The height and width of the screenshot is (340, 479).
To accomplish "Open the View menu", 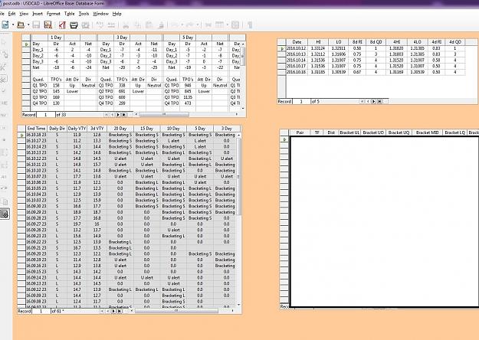I will coord(24,14).
